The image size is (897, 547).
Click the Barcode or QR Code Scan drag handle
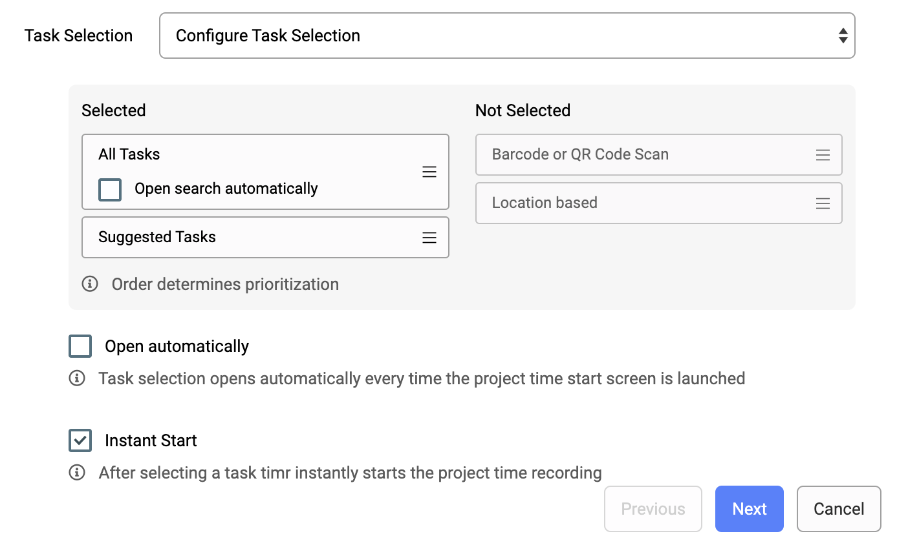click(x=823, y=155)
